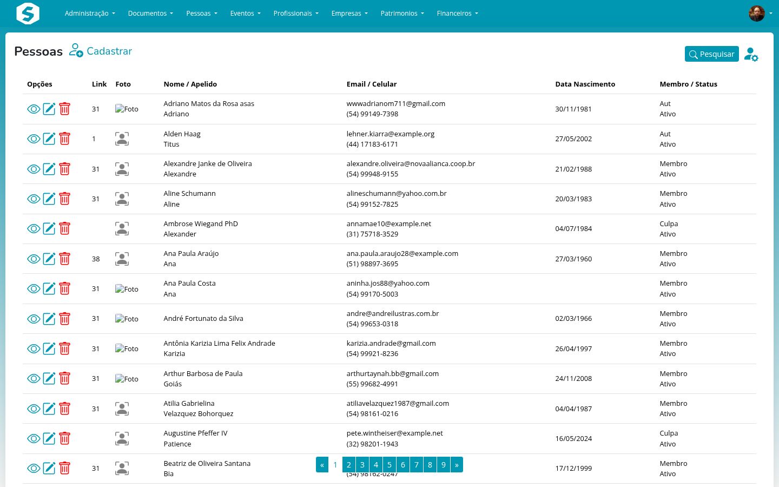Click email karizia.andrade@gmail.com
779x487 pixels.
point(391,343)
